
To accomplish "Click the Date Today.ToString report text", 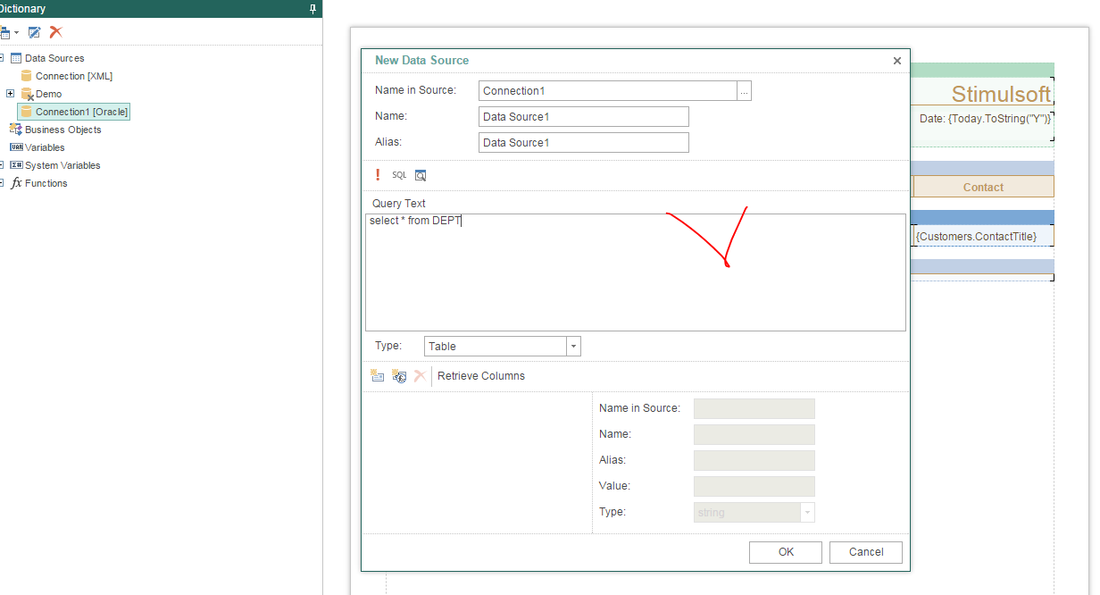I will [986, 118].
